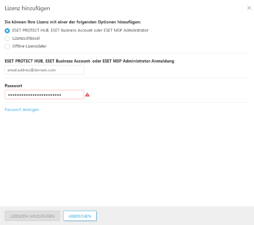Click the Lizenz hinzufügen dialog title

tap(27, 8)
